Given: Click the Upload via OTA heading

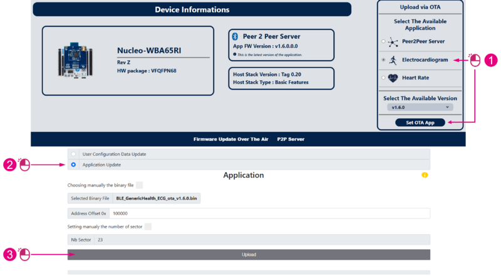Looking at the screenshot, I should [420, 7].
